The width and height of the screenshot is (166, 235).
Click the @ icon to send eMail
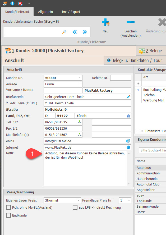point(128,141)
